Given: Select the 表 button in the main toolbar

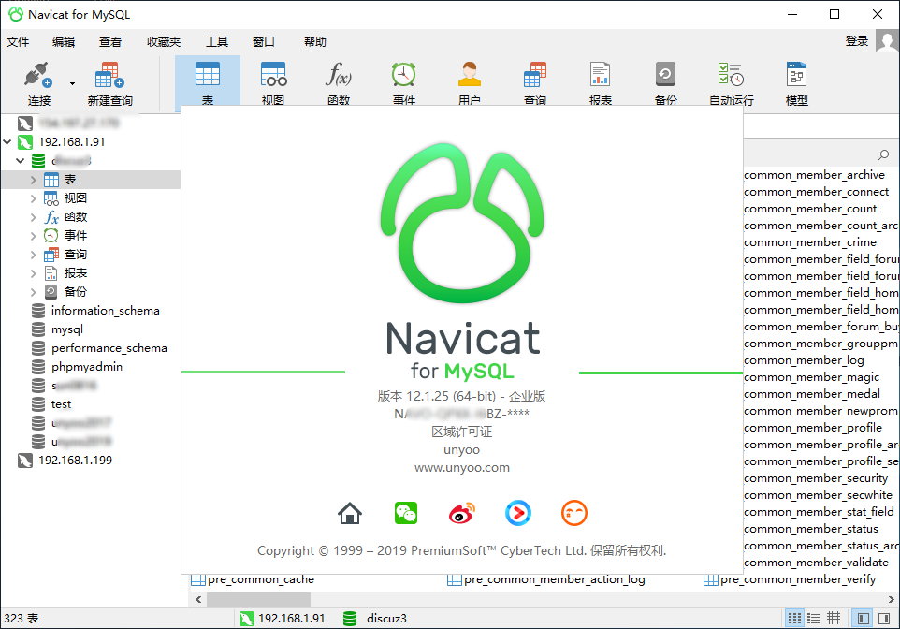Looking at the screenshot, I should click(x=207, y=83).
